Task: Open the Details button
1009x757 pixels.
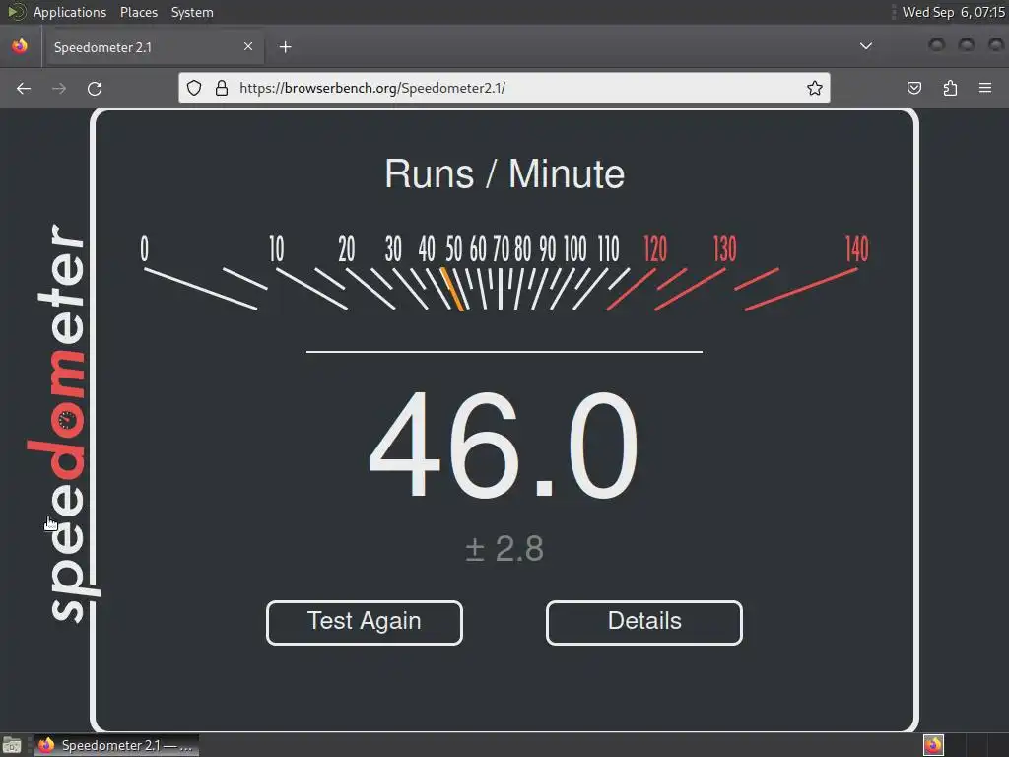Action: click(x=644, y=623)
